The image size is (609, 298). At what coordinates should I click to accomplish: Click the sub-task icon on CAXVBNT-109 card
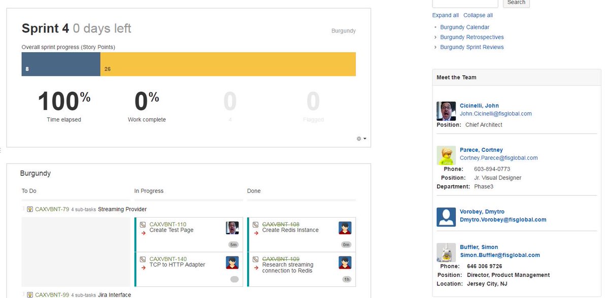coord(256,260)
